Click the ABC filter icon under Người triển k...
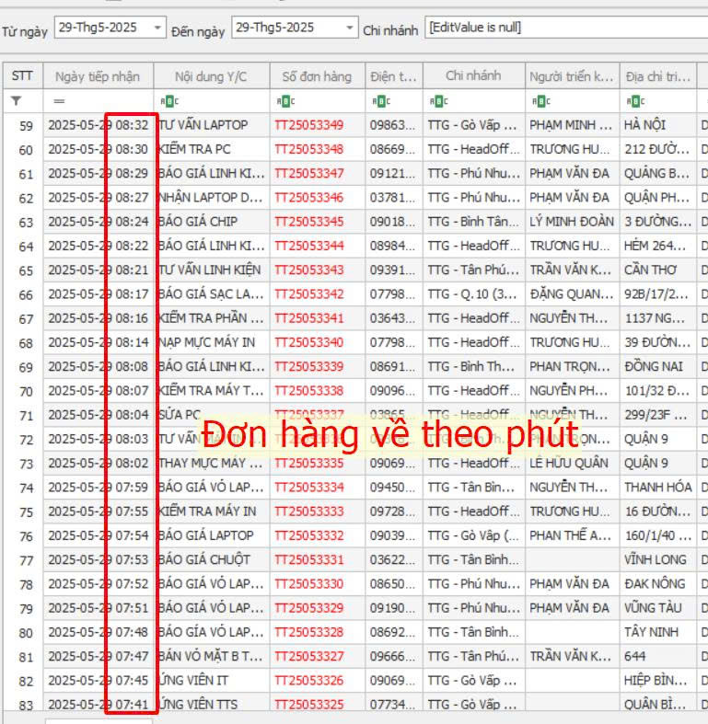 coord(539,101)
